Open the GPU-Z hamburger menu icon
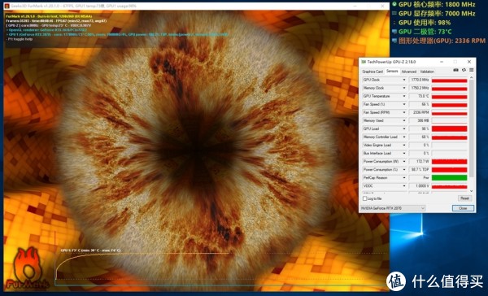The height and width of the screenshot is (296, 488). 471,71
